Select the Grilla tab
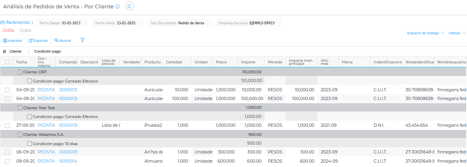This screenshot has height=167, width=467. click(8, 30)
